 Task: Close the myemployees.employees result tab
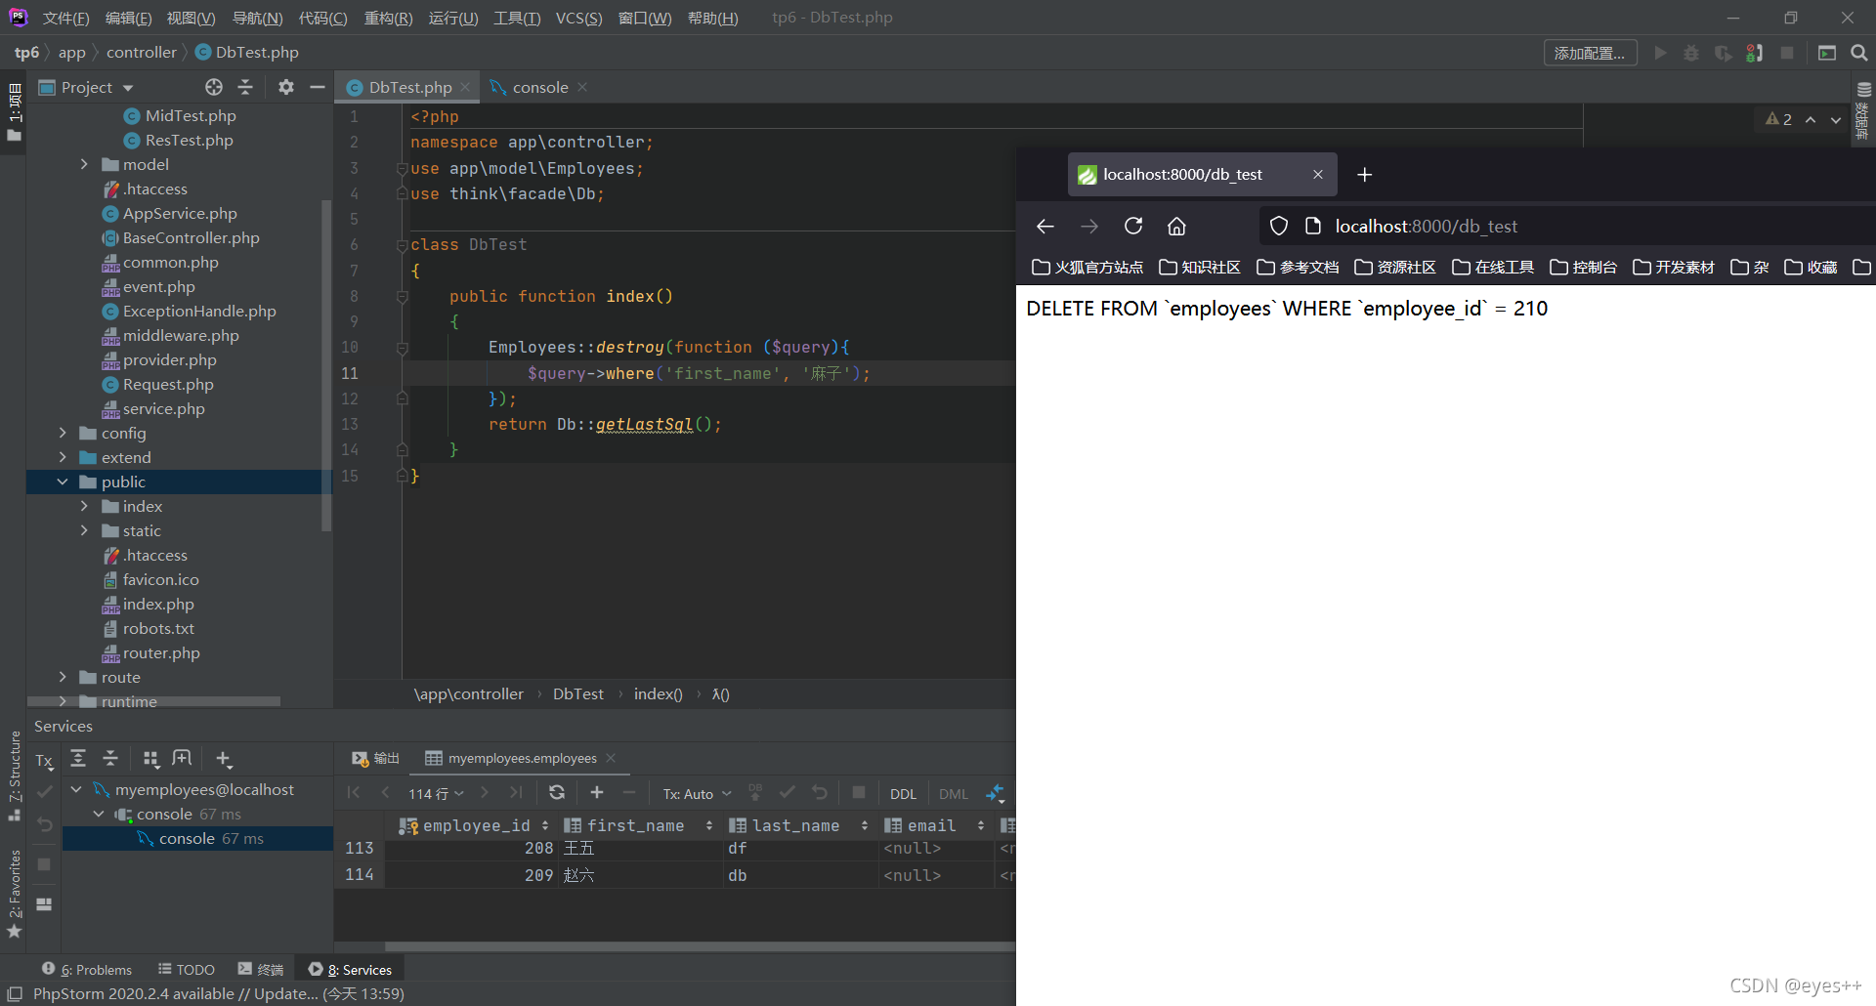click(611, 758)
